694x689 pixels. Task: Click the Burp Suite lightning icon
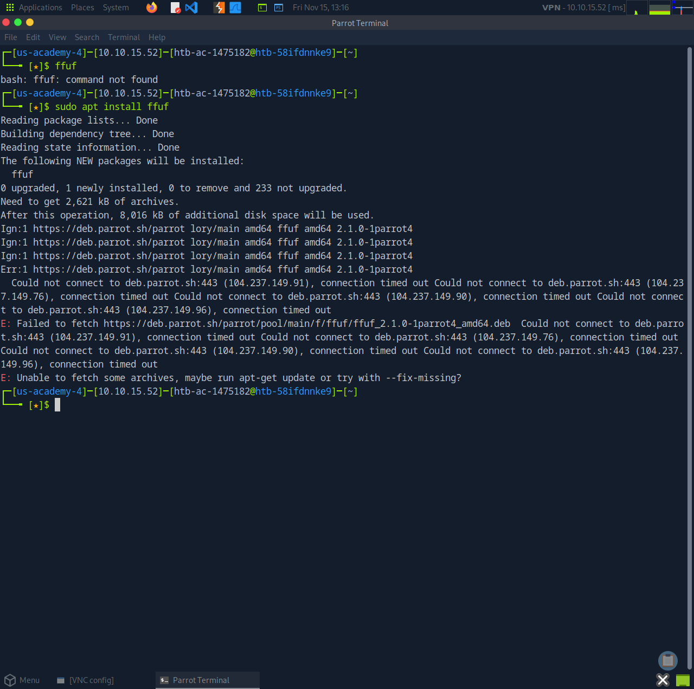(219, 8)
